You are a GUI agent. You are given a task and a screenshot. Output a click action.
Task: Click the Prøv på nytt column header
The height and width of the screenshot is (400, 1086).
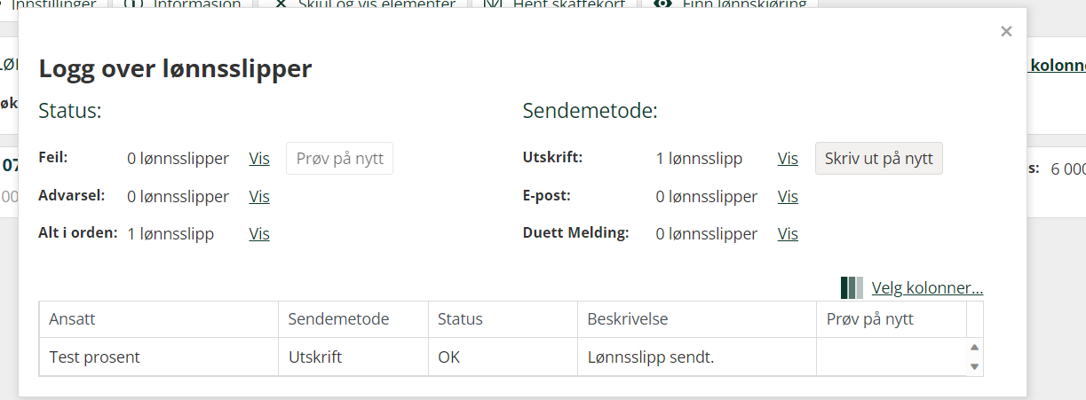point(892,319)
